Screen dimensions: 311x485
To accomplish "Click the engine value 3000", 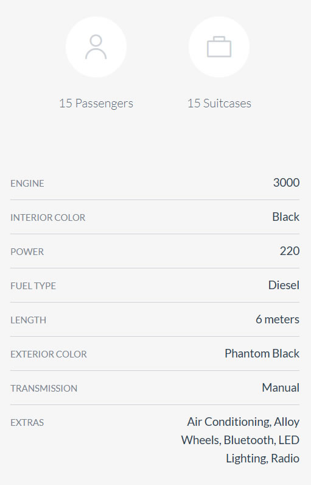I will (x=286, y=182).
